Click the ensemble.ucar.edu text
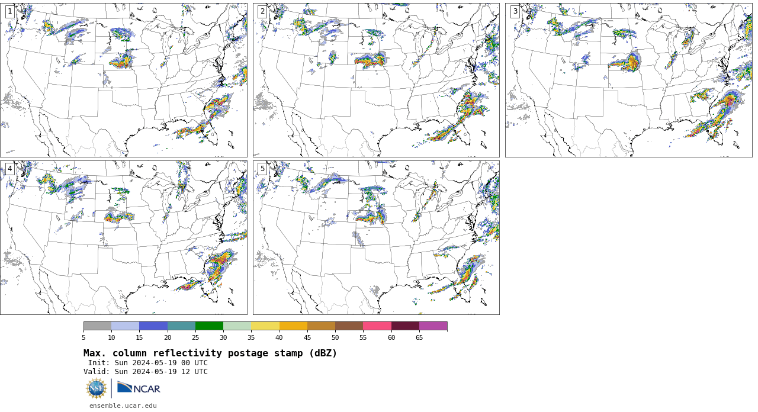 tap(123, 406)
